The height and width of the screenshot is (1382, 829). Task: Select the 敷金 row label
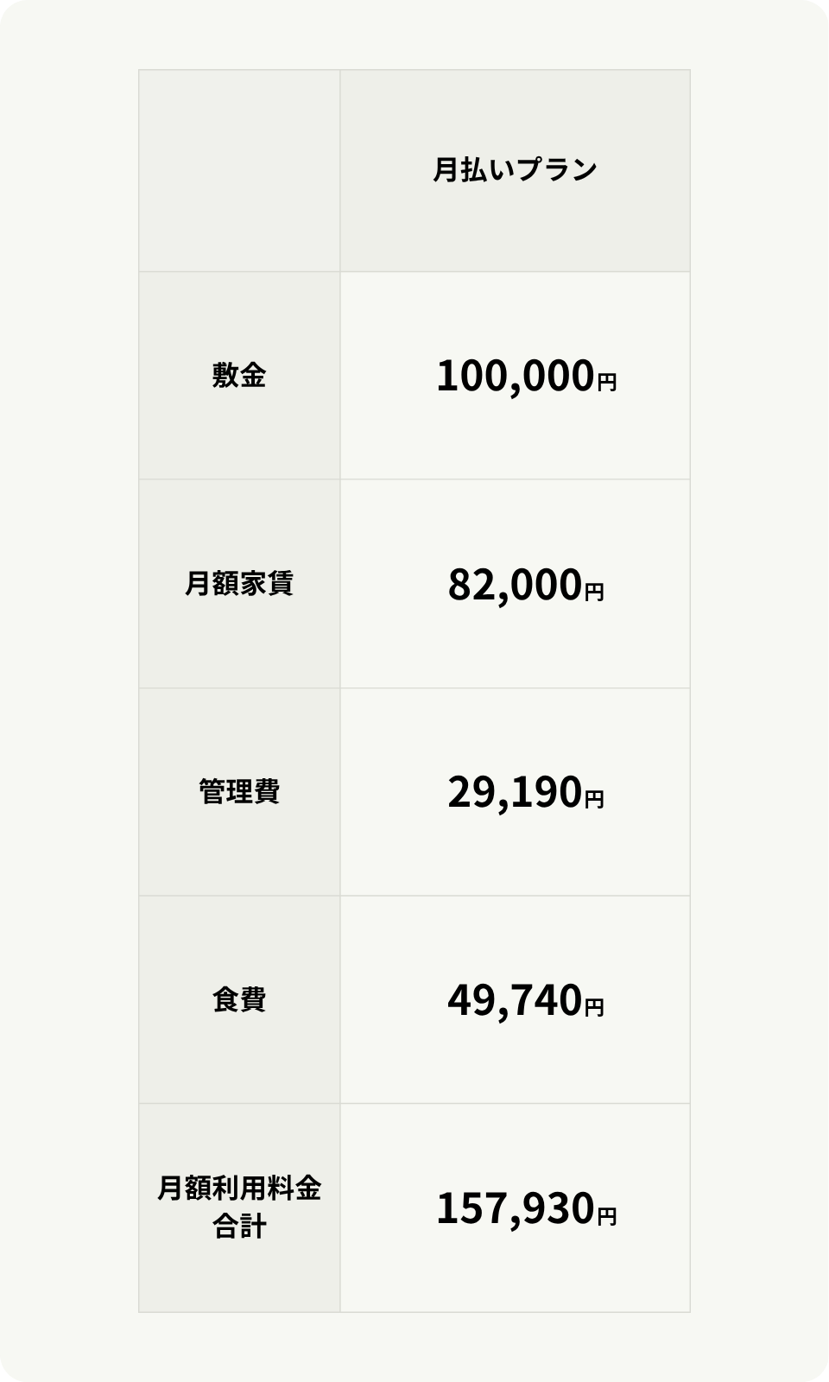click(x=239, y=376)
